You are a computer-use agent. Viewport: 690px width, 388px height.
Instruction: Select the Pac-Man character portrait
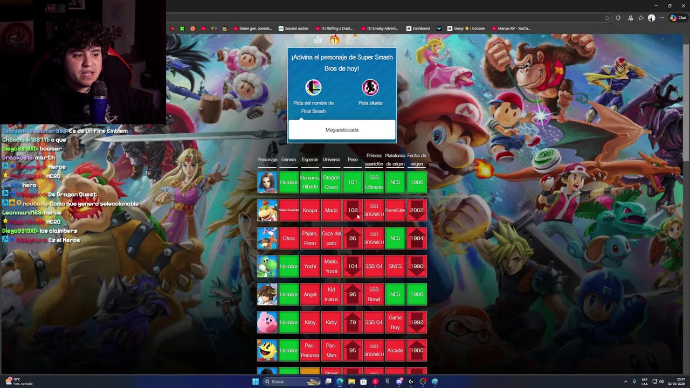pos(267,350)
